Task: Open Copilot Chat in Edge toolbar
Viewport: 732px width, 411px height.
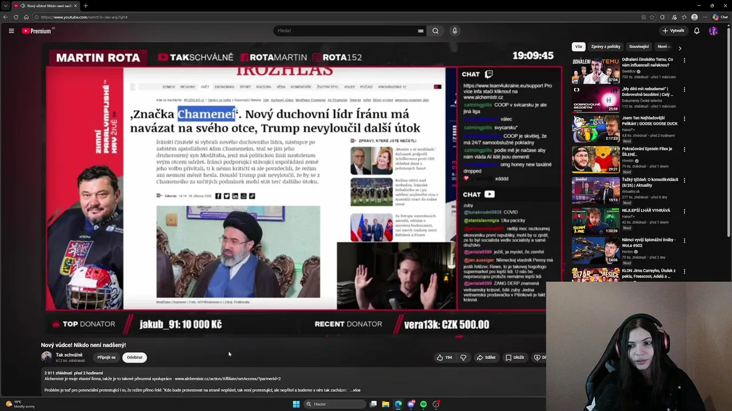Action: pos(720,17)
